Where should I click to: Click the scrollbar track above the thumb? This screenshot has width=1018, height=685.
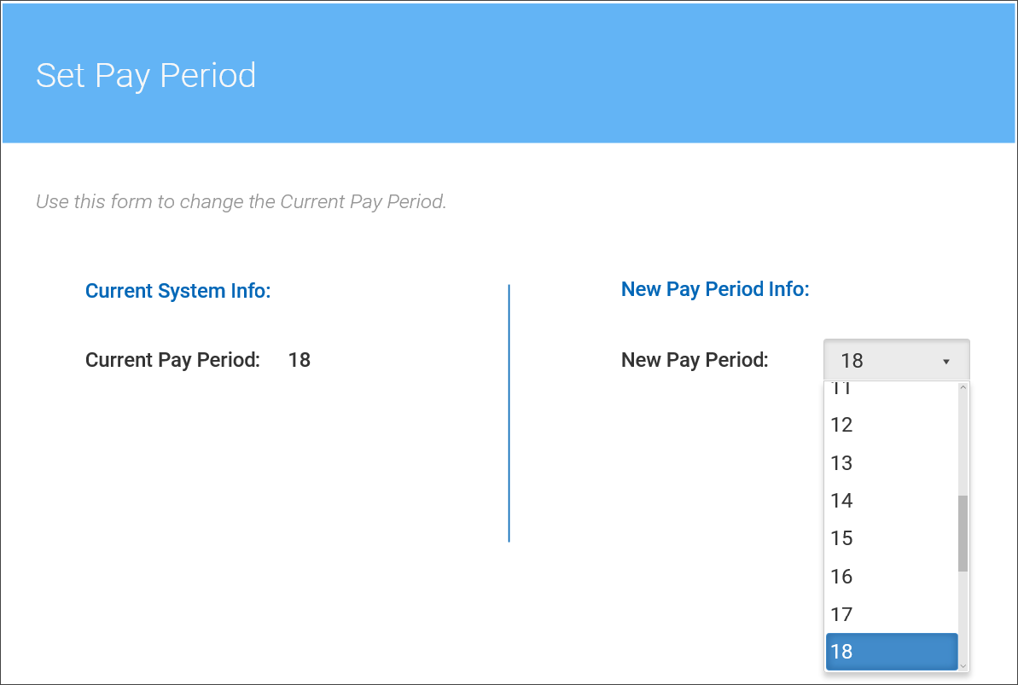[963, 444]
